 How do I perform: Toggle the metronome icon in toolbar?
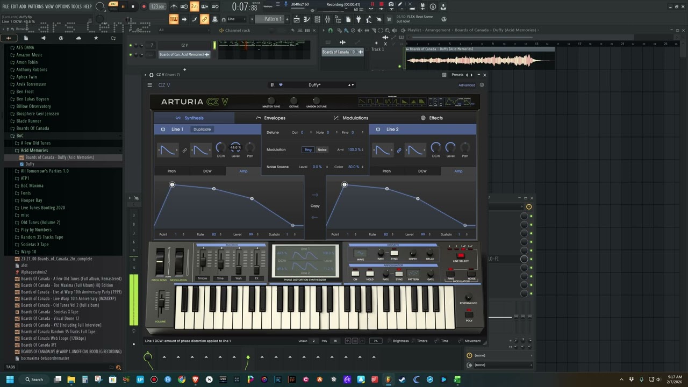(x=174, y=6)
